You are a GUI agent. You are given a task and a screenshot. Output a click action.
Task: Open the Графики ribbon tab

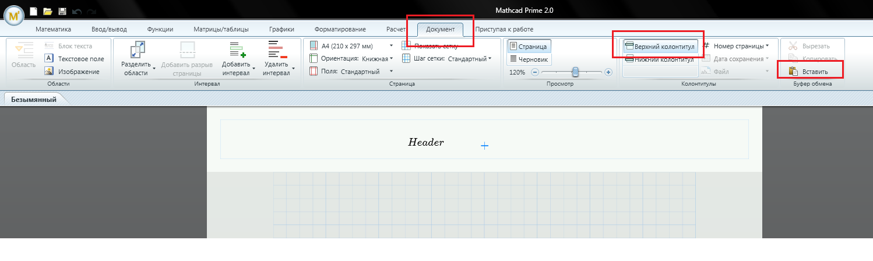coord(281,29)
